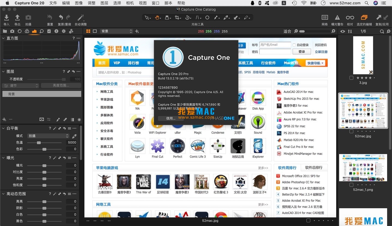Image resolution: width=392 pixels, height=226 pixels.
Task: Click the Capture (拍摄) camera toolbar icon
Action: pos(28,17)
